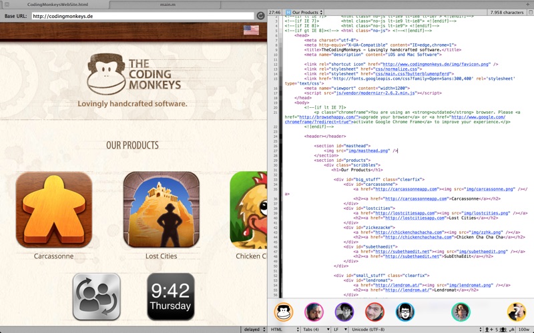
Task: Close the CodingMonkeysWebSite.html tab
Action: pyautogui.click(x=7, y=5)
